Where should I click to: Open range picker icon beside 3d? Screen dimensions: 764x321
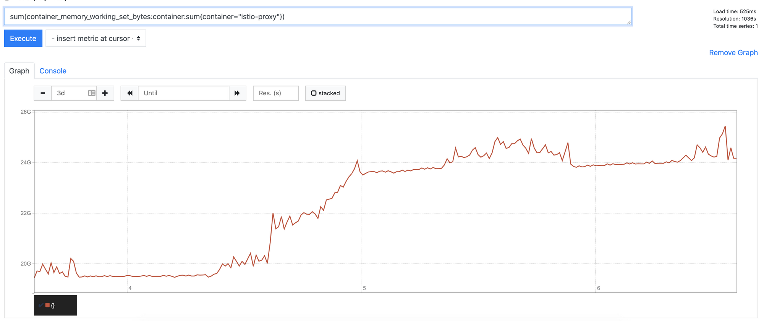(x=92, y=93)
